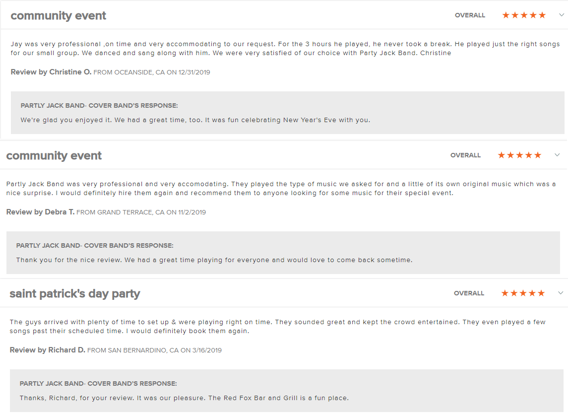Click the star rating on Debra T.'s review
This screenshot has height=417, width=568.
click(519, 155)
